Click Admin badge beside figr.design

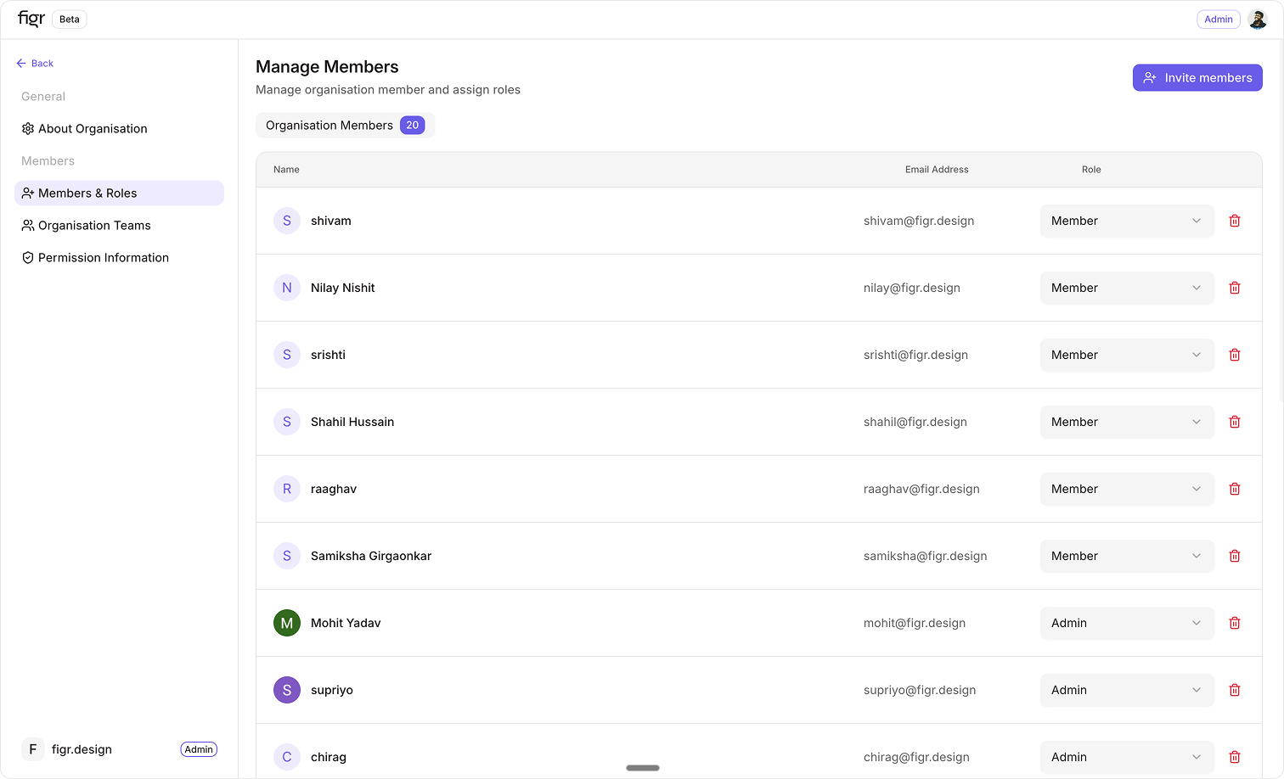(x=199, y=749)
